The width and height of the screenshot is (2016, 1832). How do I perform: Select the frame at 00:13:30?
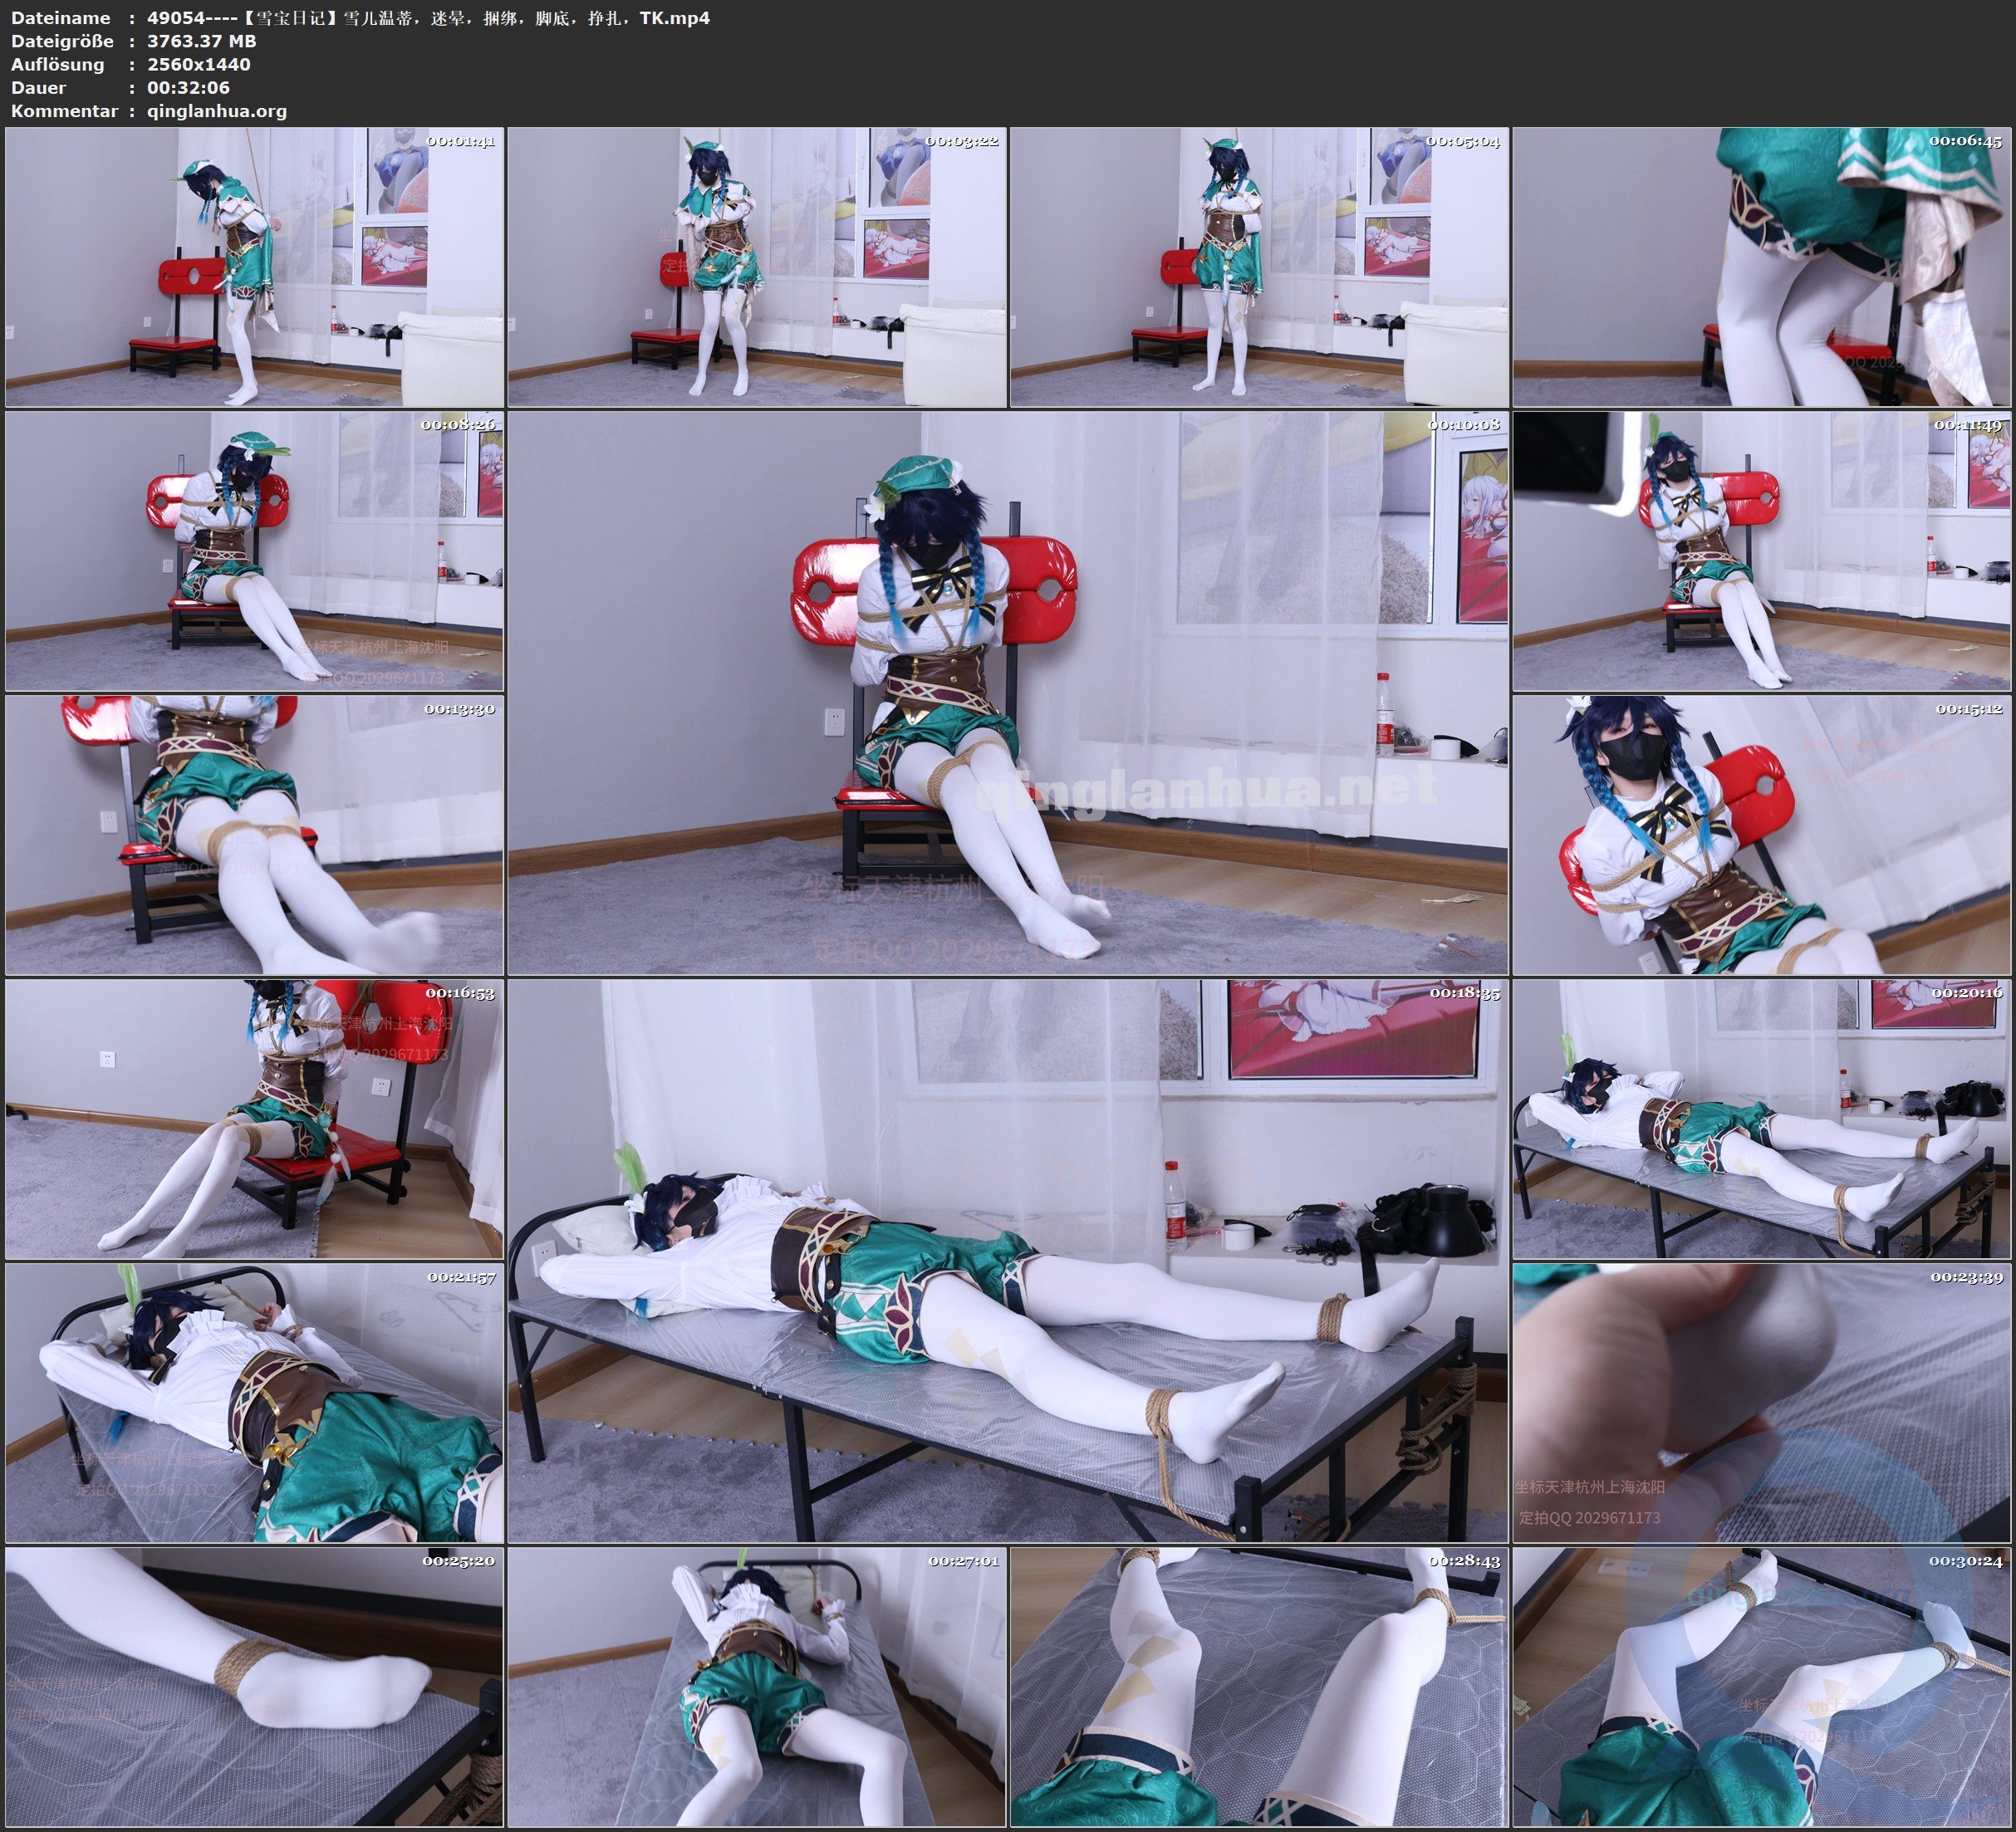(254, 835)
